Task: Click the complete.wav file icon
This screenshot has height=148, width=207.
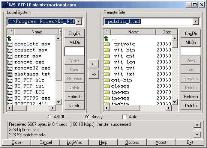Action: 10,44
